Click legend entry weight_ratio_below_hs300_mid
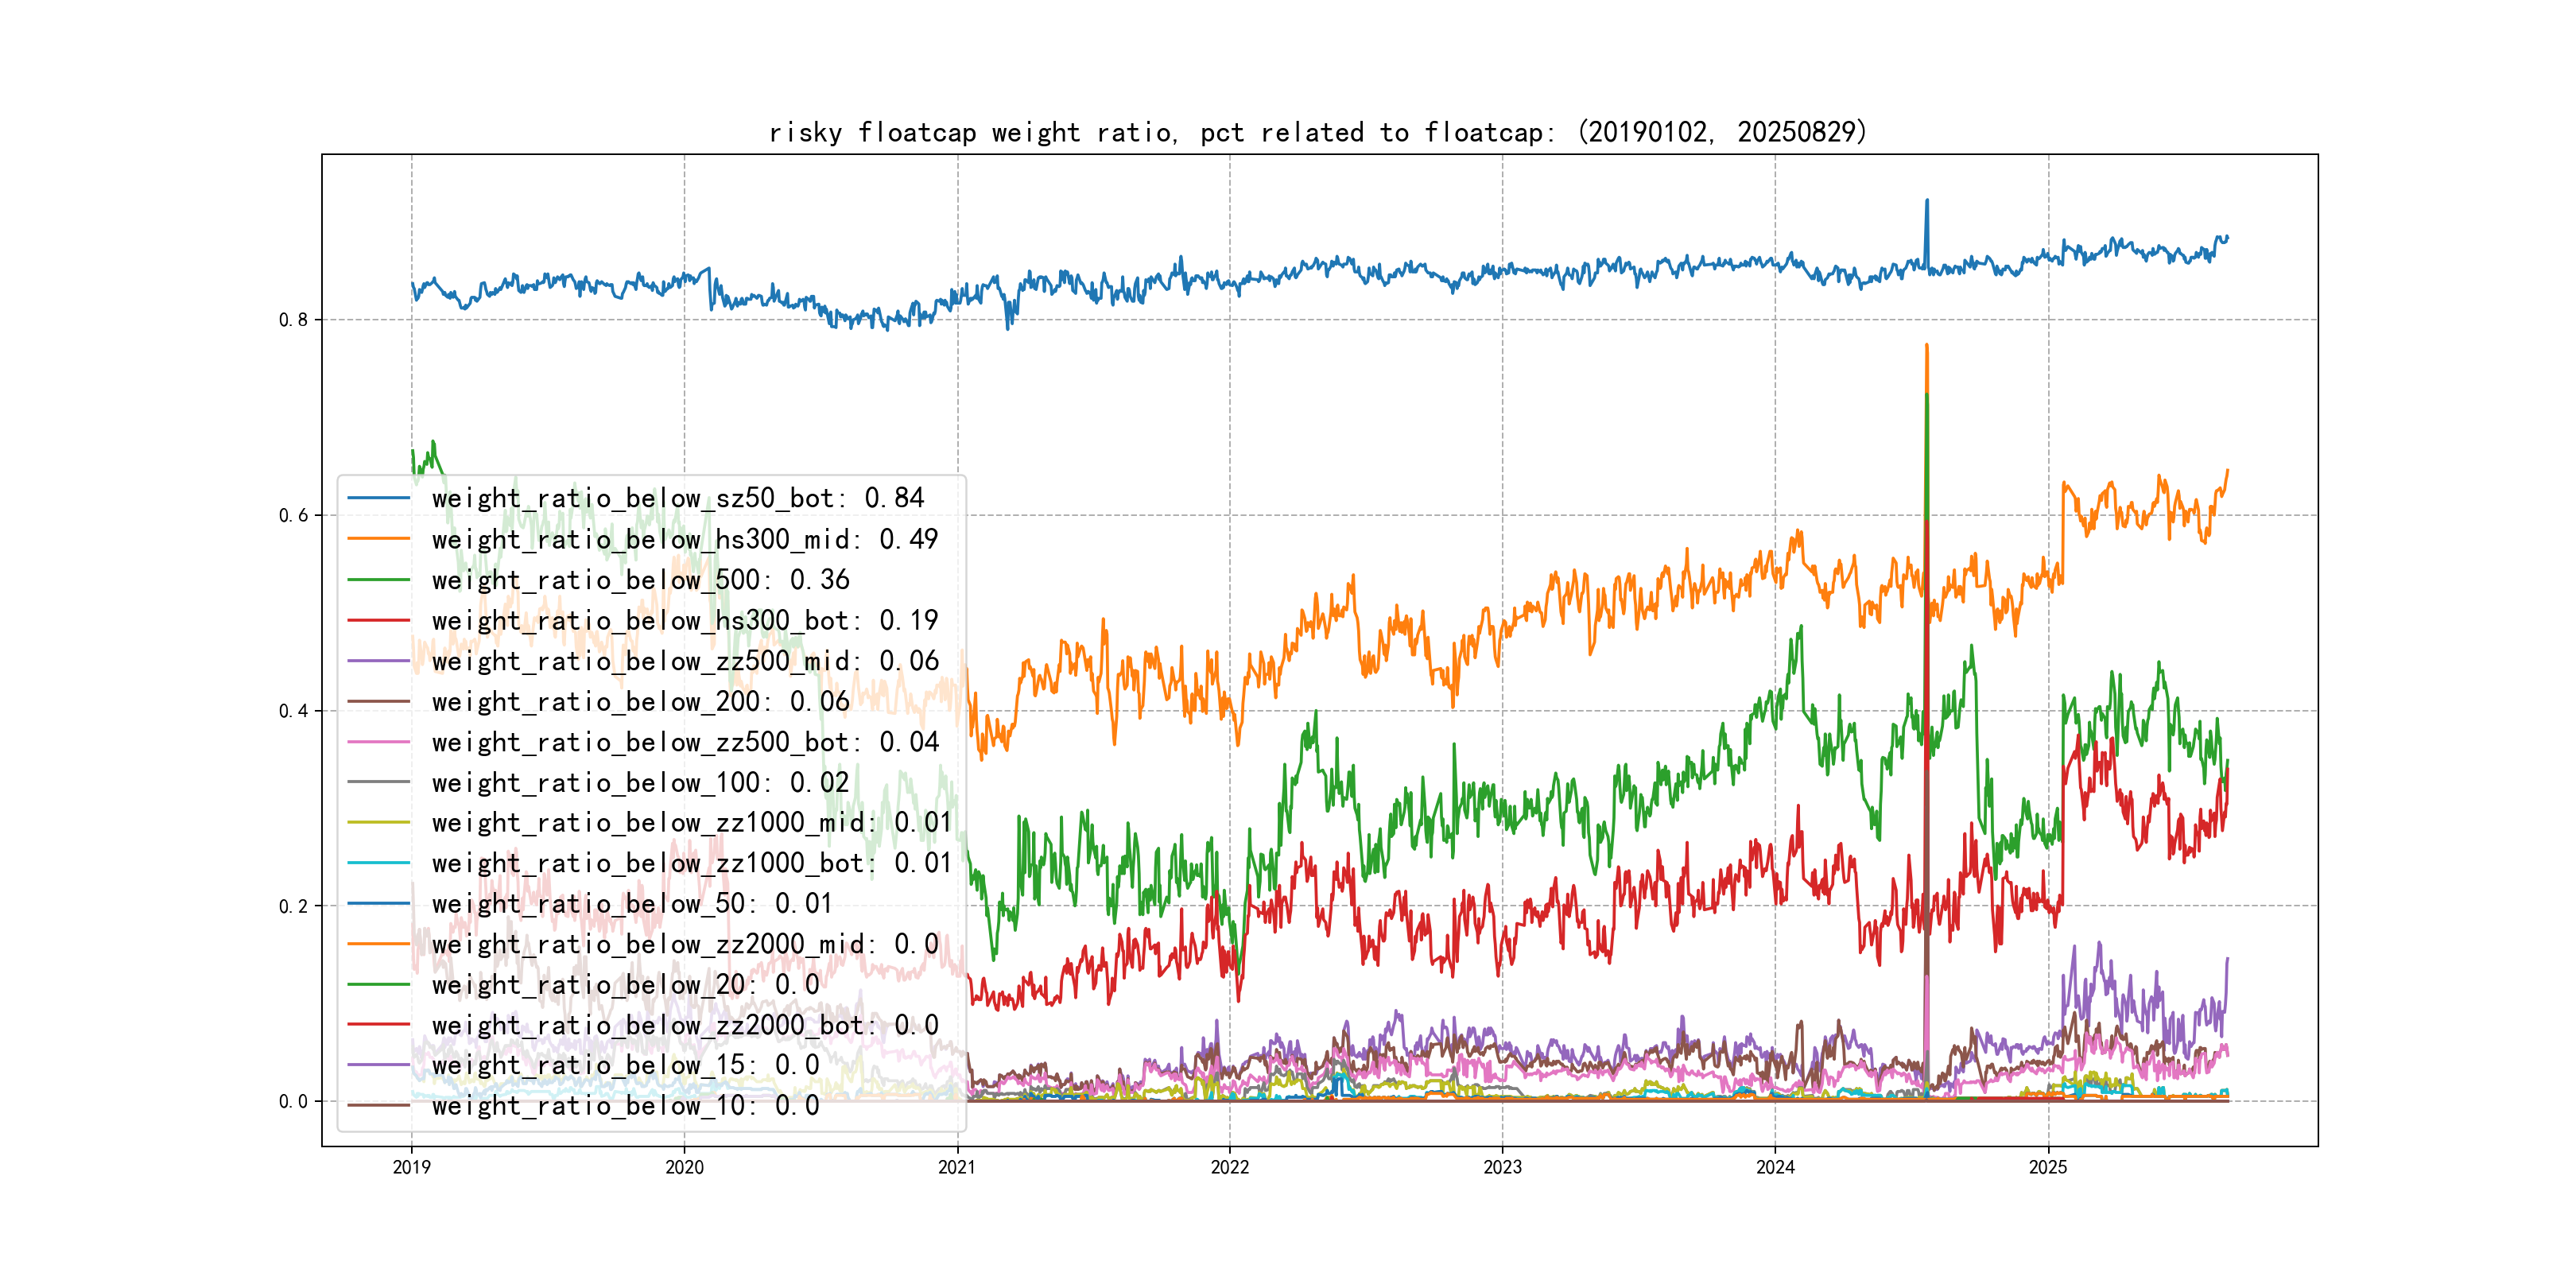2576x1288 pixels. click(x=684, y=539)
